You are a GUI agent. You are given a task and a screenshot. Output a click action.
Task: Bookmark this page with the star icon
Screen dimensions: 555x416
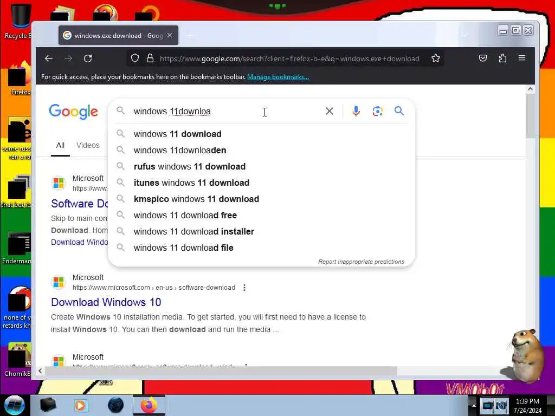[x=436, y=58]
